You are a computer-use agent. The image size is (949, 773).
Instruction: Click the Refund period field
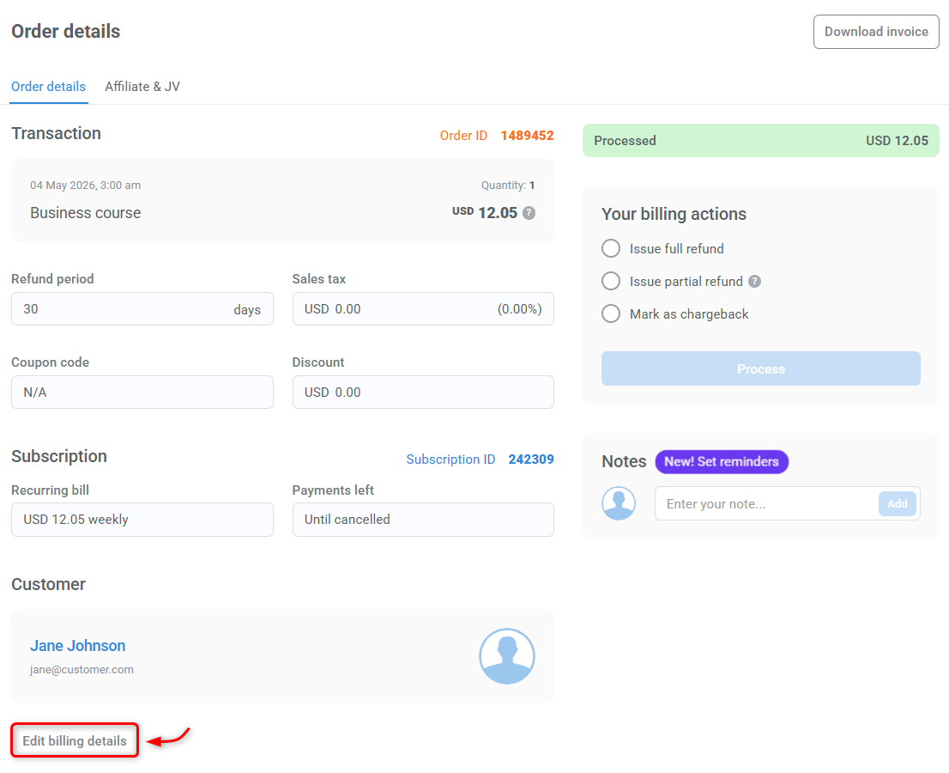click(x=142, y=309)
